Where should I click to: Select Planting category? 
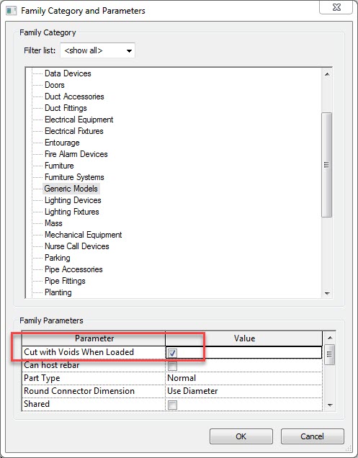coord(58,292)
